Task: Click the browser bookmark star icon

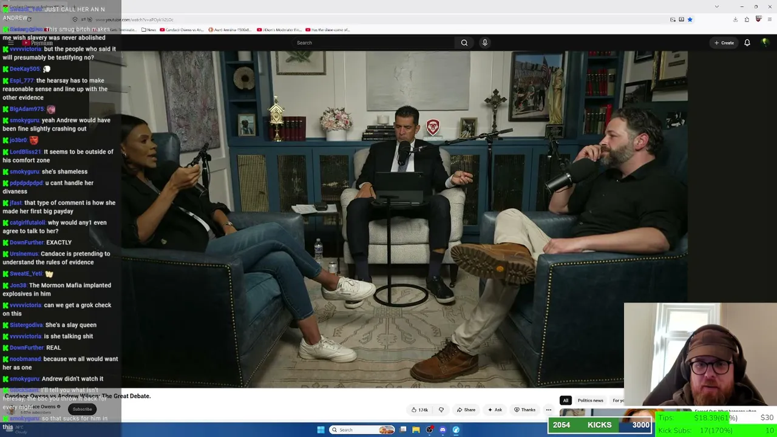Action: [x=690, y=19]
